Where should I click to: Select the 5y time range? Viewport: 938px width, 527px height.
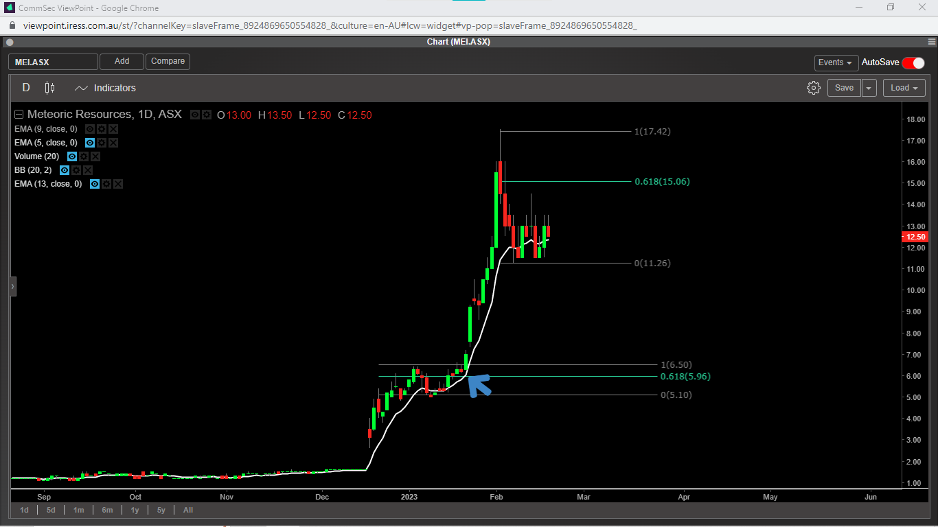pos(161,510)
